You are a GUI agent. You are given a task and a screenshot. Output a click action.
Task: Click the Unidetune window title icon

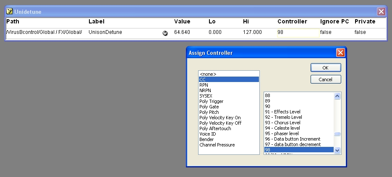click(x=10, y=11)
